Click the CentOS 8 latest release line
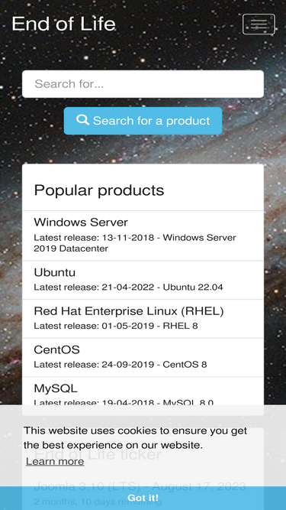The image size is (286, 510). (x=121, y=364)
